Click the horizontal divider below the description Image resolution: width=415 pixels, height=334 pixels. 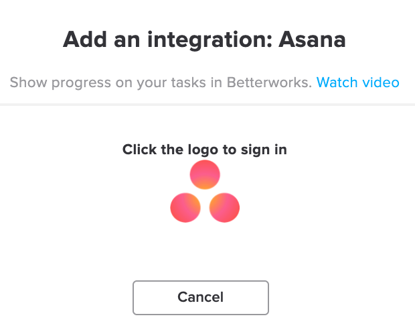(207, 105)
